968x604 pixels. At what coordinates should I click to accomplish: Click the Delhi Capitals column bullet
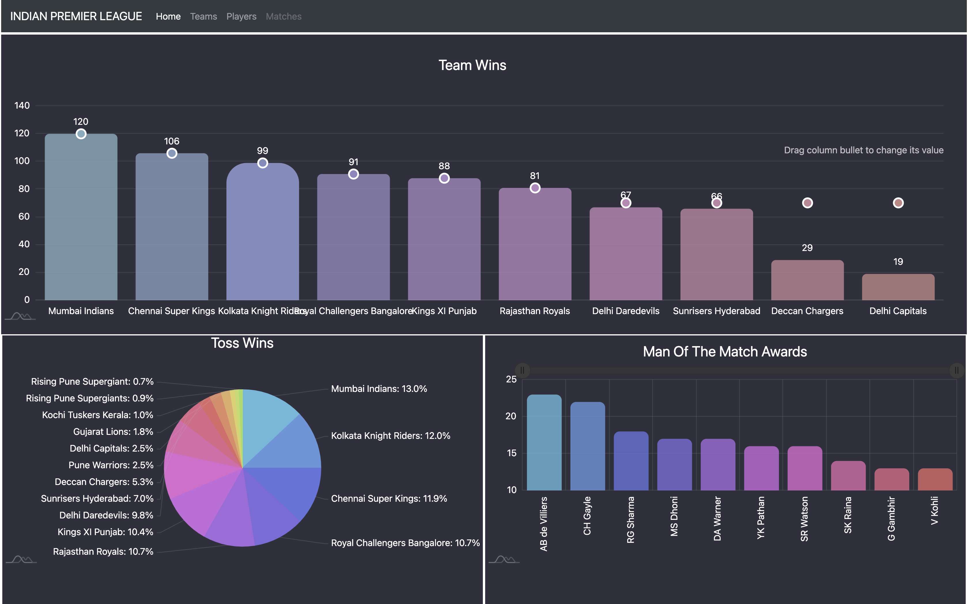point(898,203)
